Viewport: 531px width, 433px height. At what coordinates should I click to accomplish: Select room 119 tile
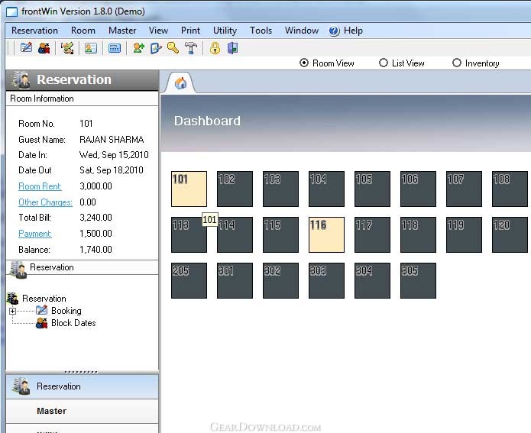pyautogui.click(x=464, y=234)
